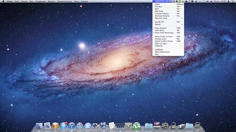This screenshot has height=132, width=236.
Task: Launch Safari from the dock
Action: pos(80,126)
